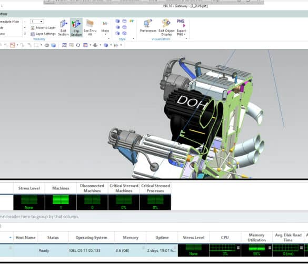Click the Machines count gauge tile
The height and width of the screenshot is (264, 308).
tap(61, 202)
